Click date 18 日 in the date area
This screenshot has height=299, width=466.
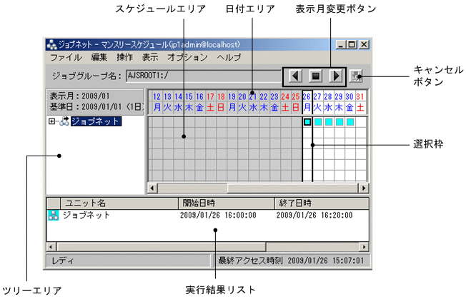coord(221,102)
